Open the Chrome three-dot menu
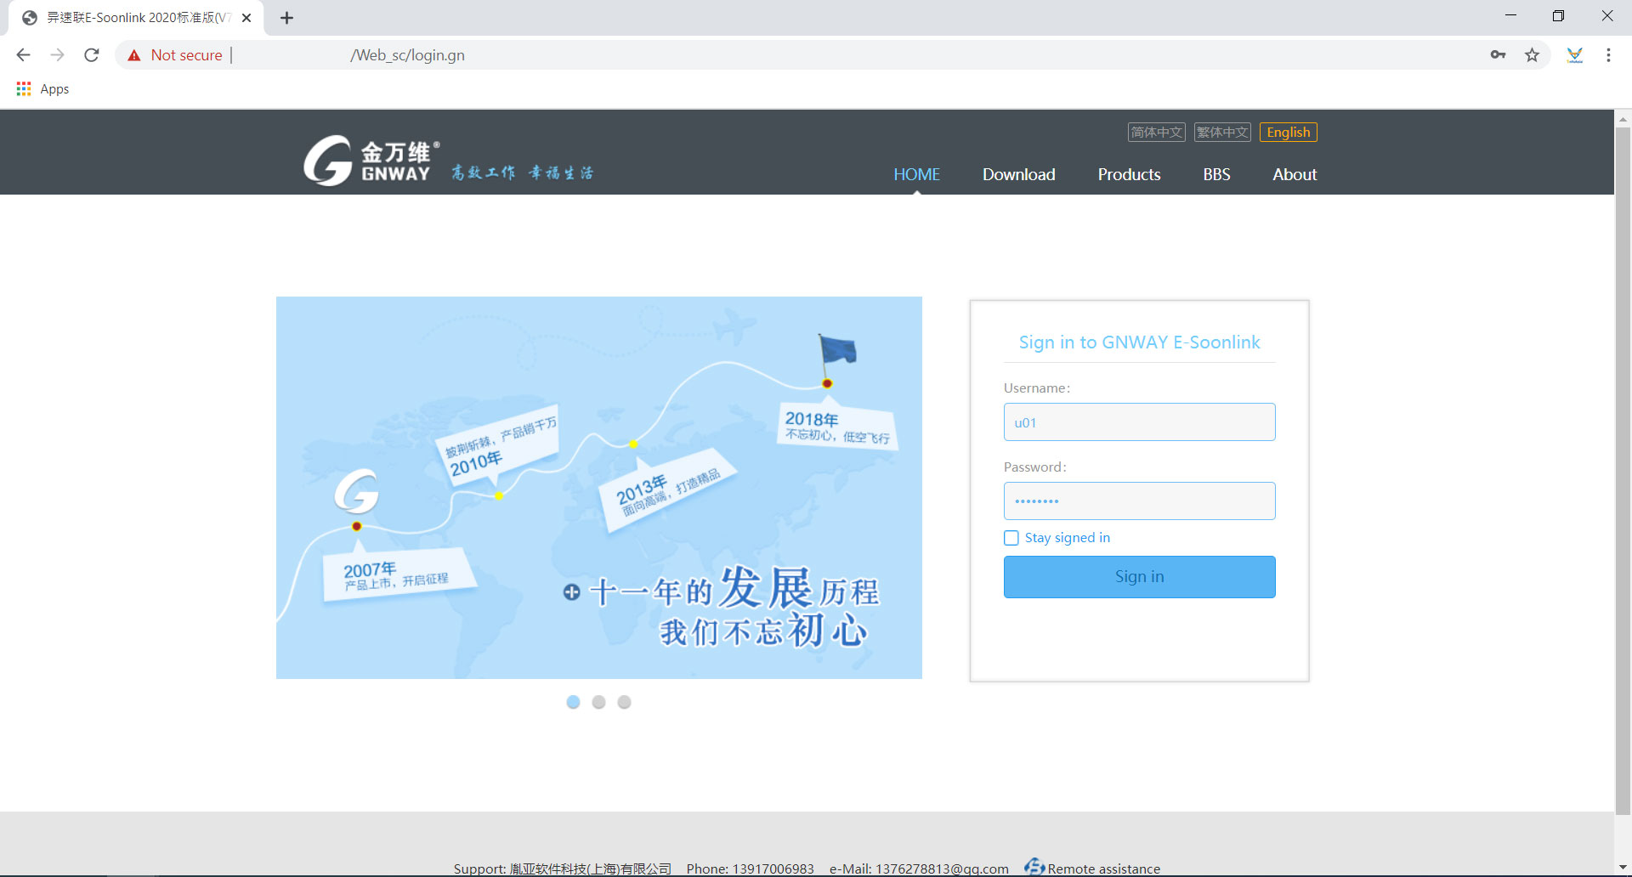 coord(1608,55)
